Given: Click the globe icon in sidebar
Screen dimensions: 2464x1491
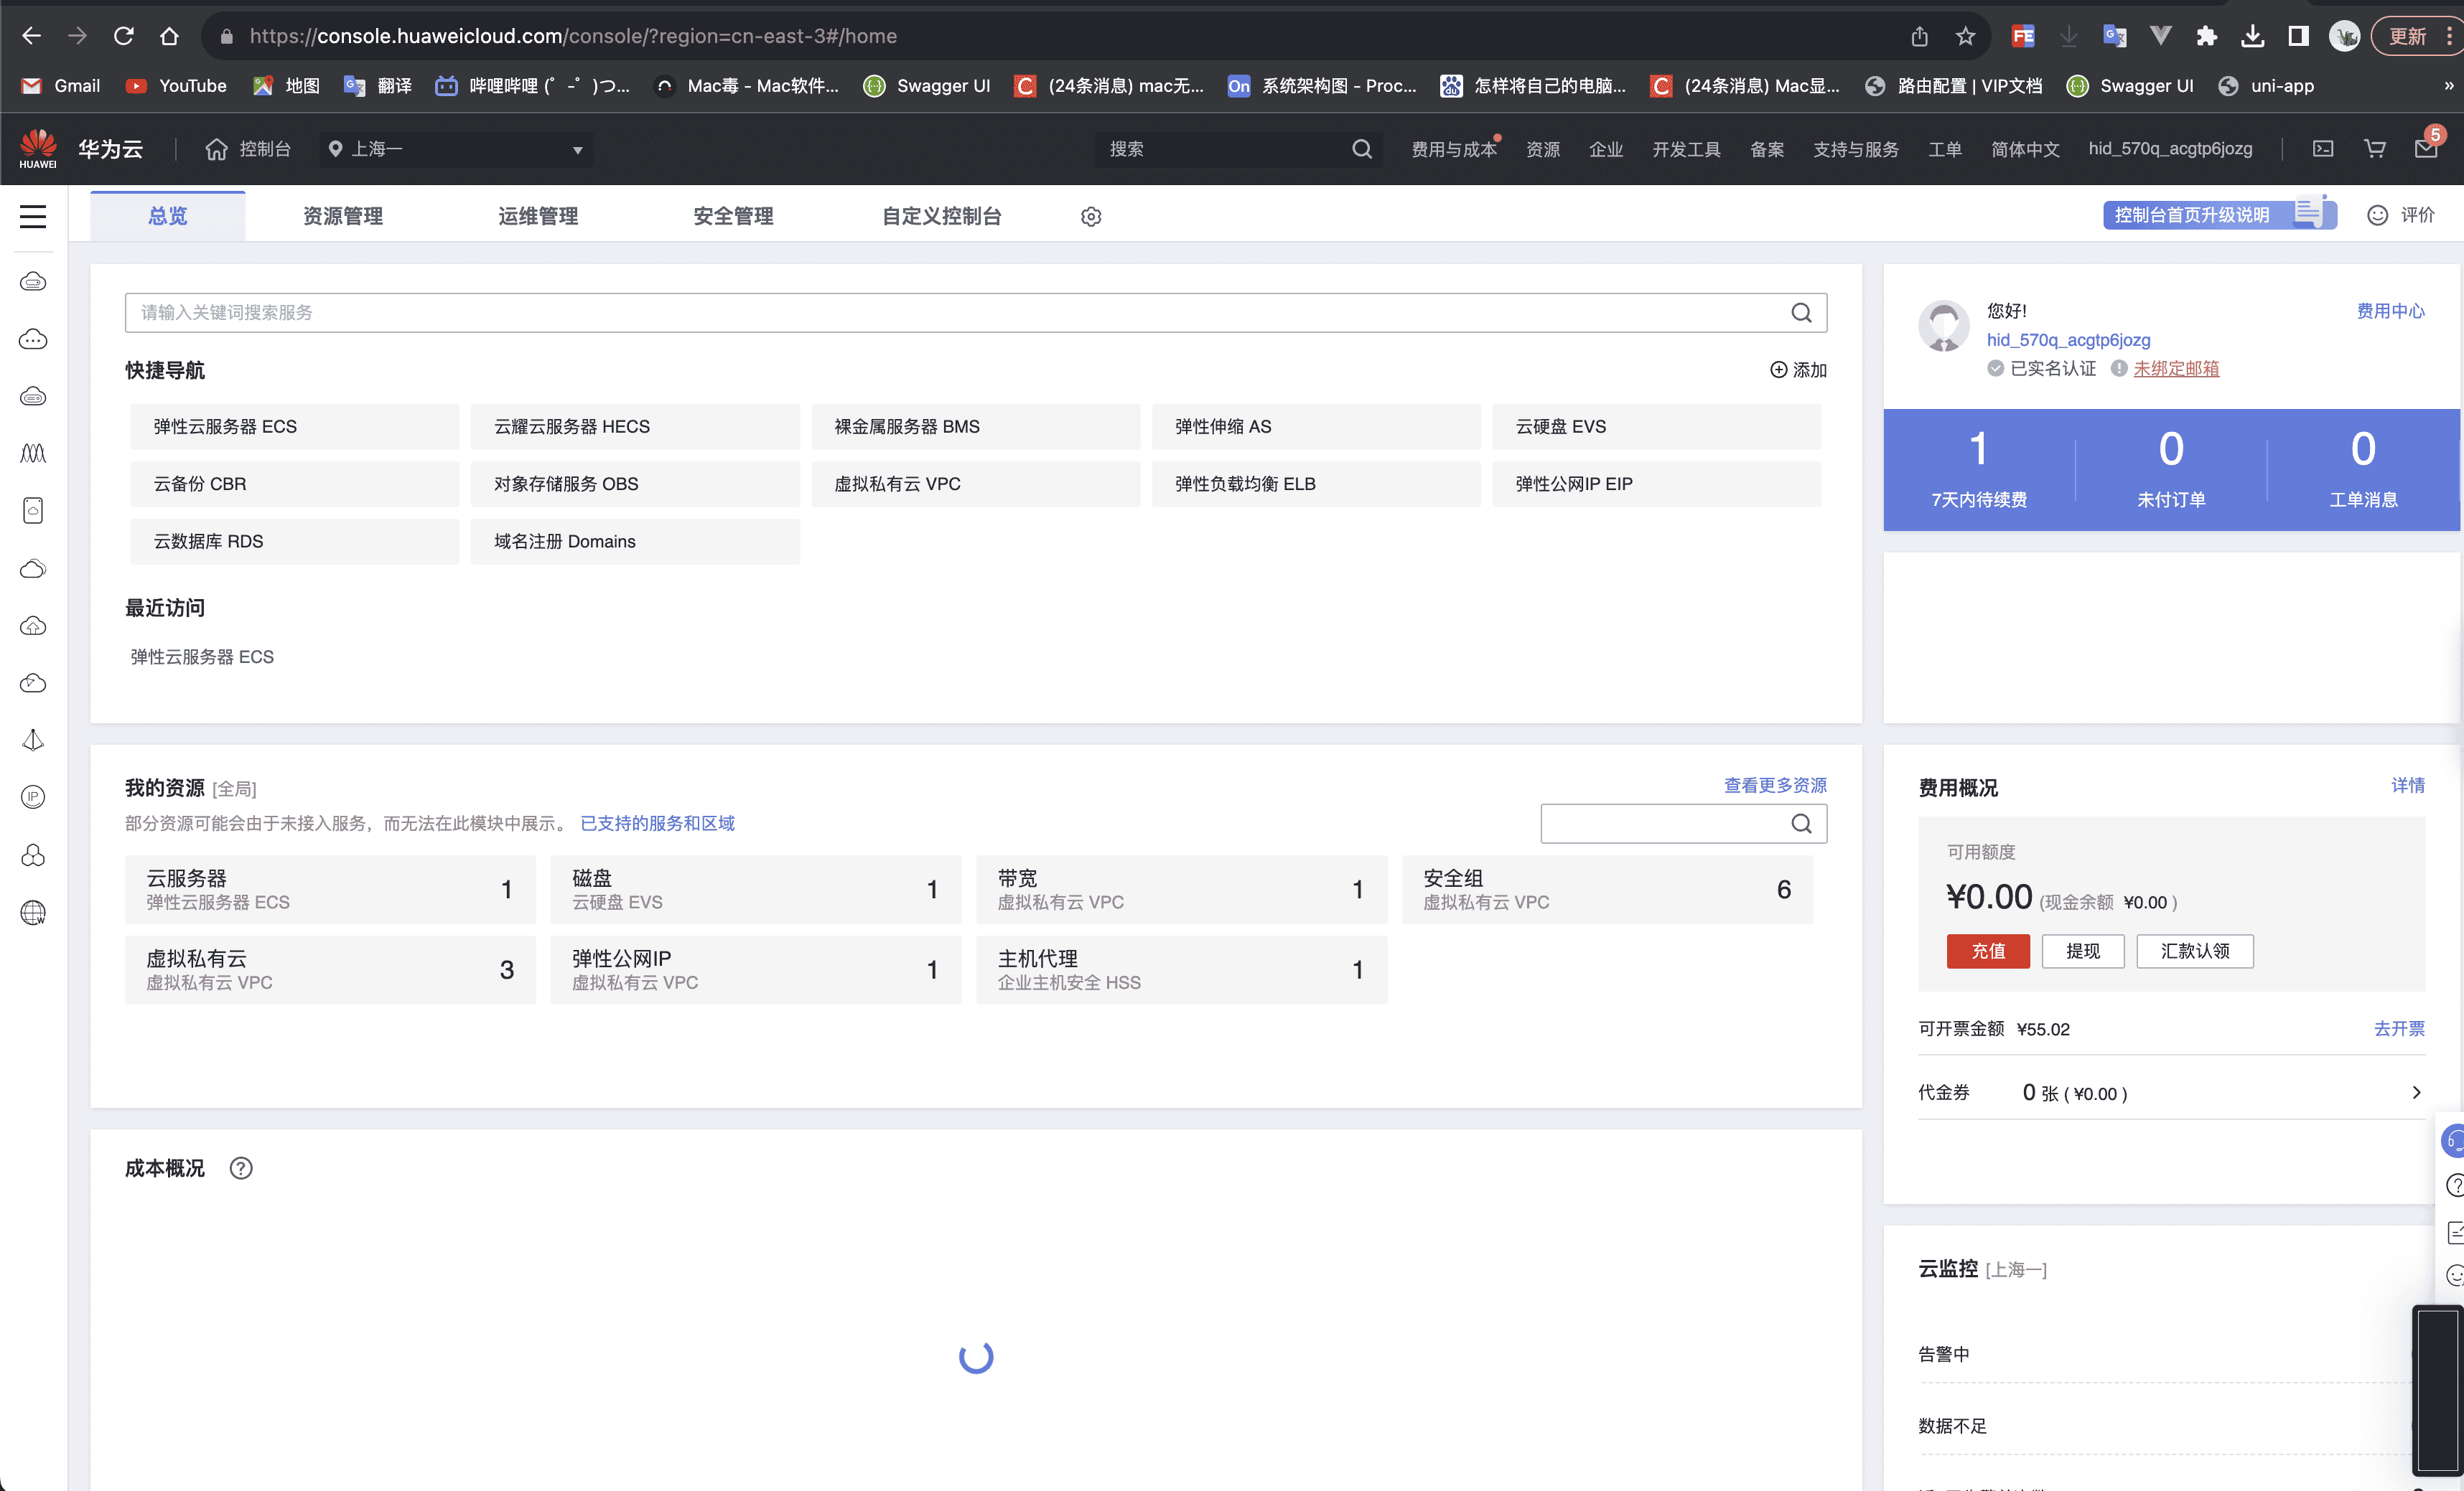Looking at the screenshot, I should (x=33, y=913).
